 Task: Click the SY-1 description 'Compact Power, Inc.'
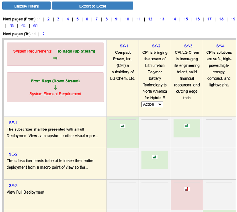[123, 65]
